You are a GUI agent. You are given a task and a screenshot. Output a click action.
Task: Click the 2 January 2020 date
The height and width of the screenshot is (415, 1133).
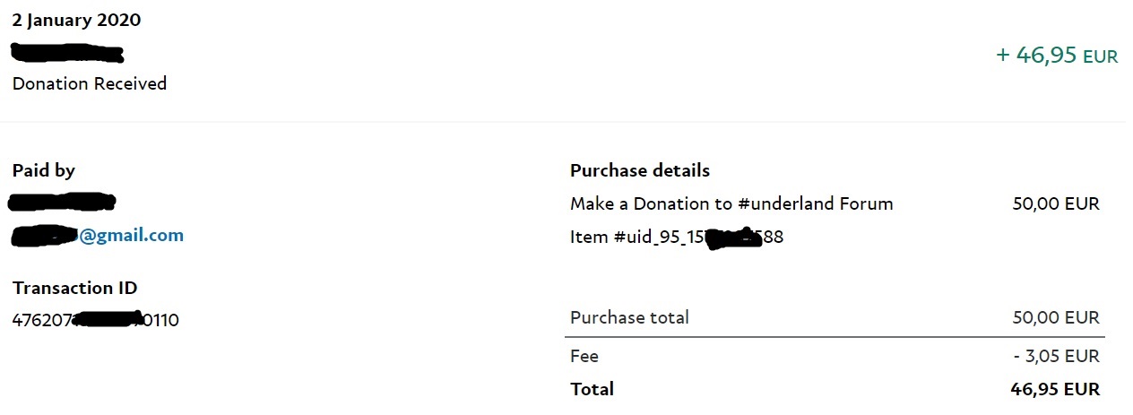(76, 21)
